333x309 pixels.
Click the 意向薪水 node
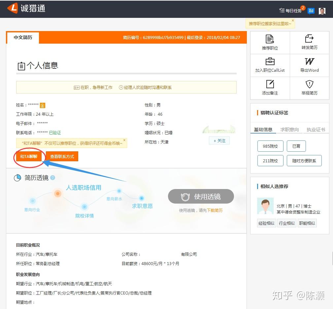point(119,191)
